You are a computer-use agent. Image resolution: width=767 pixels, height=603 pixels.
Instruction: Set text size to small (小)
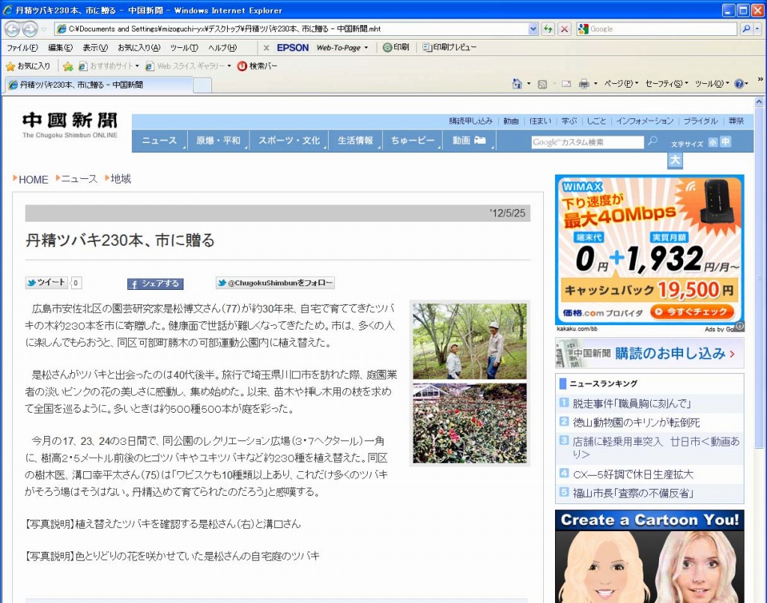712,142
